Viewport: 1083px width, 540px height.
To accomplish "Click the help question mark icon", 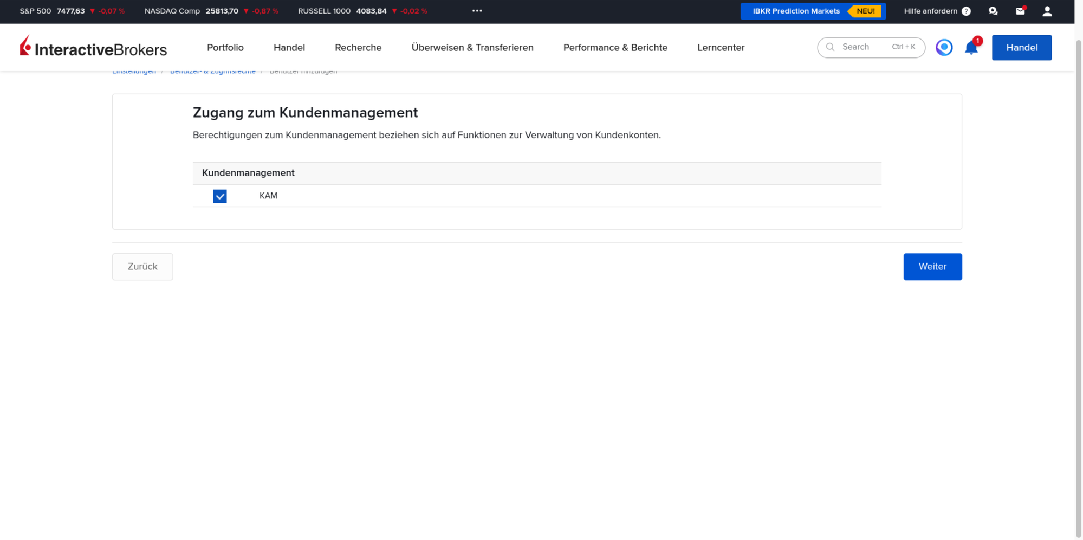I will (966, 11).
